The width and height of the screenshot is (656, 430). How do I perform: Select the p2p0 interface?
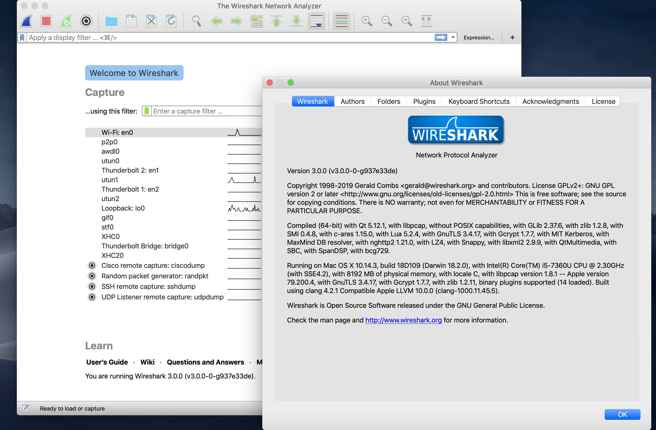pos(173,142)
